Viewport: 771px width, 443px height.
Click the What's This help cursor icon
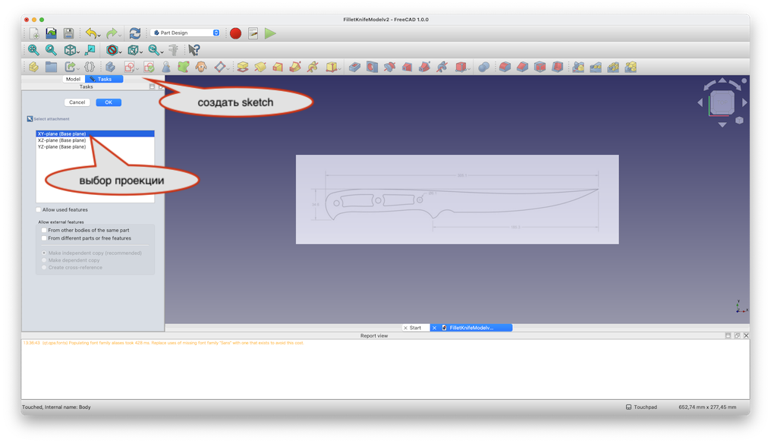[194, 50]
